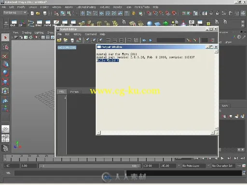
Task: Choose the Paint Selection tool
Action: (5, 55)
